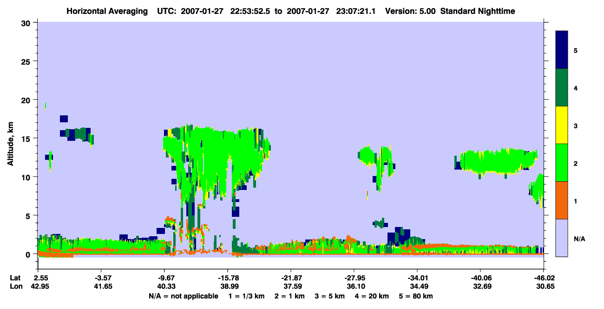Click the colorbar label 1
This screenshot has width=604, height=309.
(576, 201)
